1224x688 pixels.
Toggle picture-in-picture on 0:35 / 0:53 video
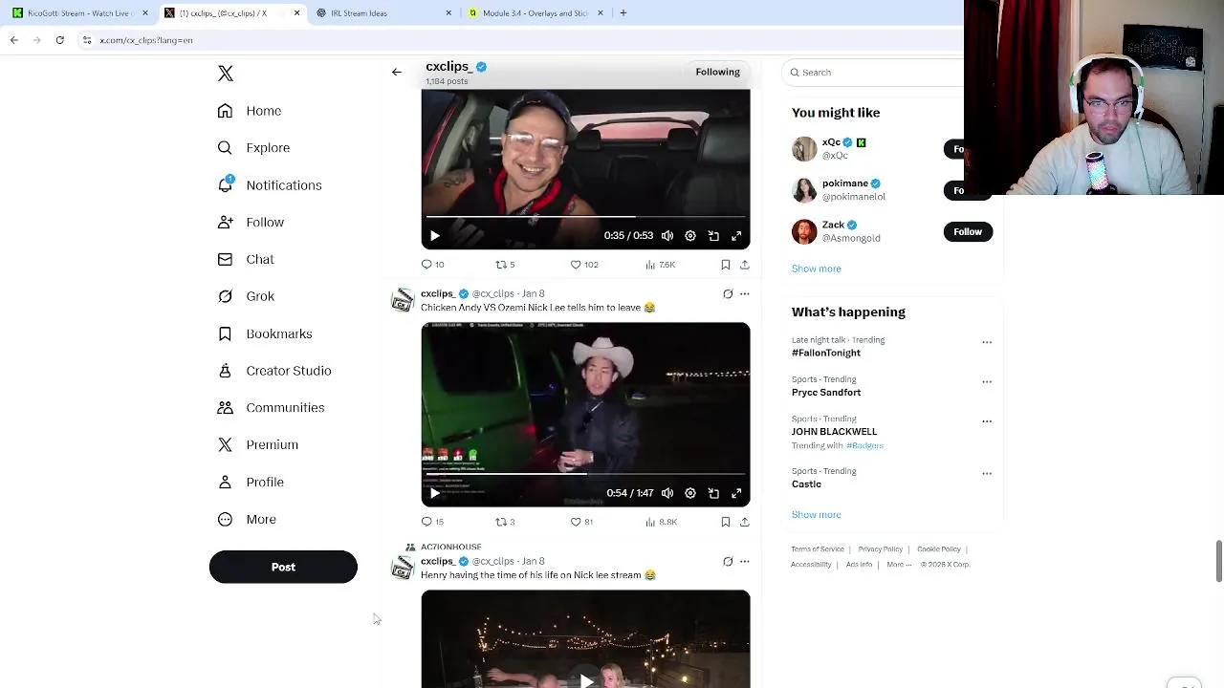coord(713,236)
